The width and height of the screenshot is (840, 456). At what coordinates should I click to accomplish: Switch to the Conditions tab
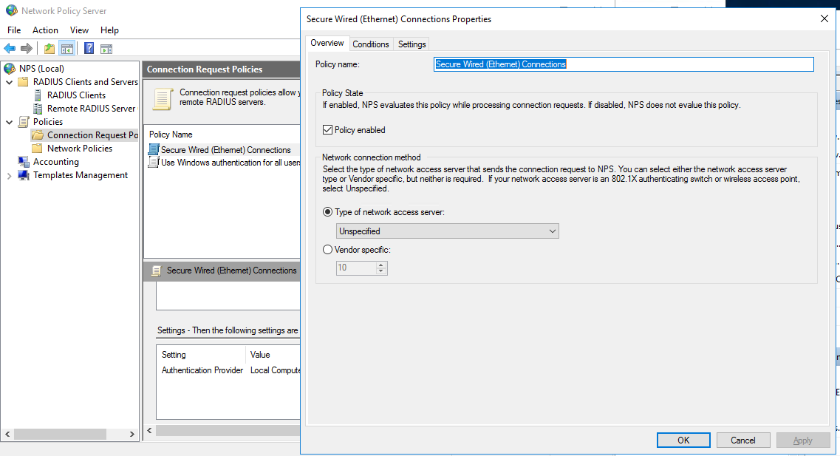coord(371,44)
